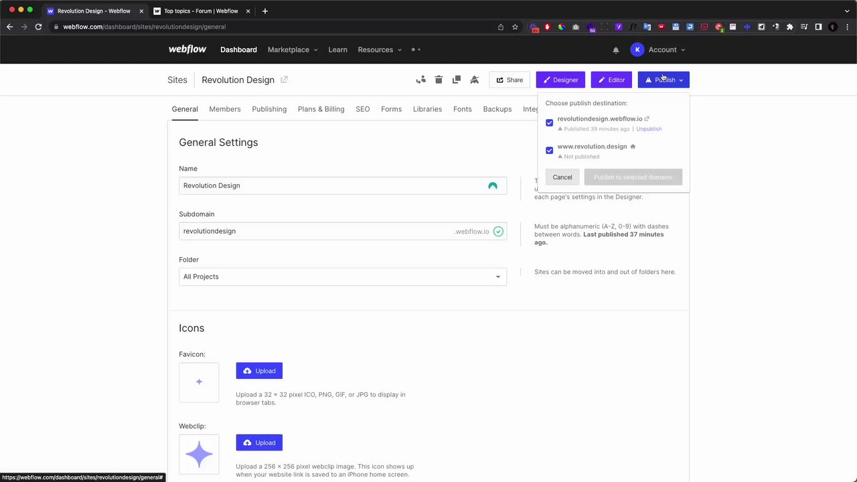Viewport: 857px width, 482px height.
Task: Open the extensions puzzle icon
Action: (x=790, y=27)
